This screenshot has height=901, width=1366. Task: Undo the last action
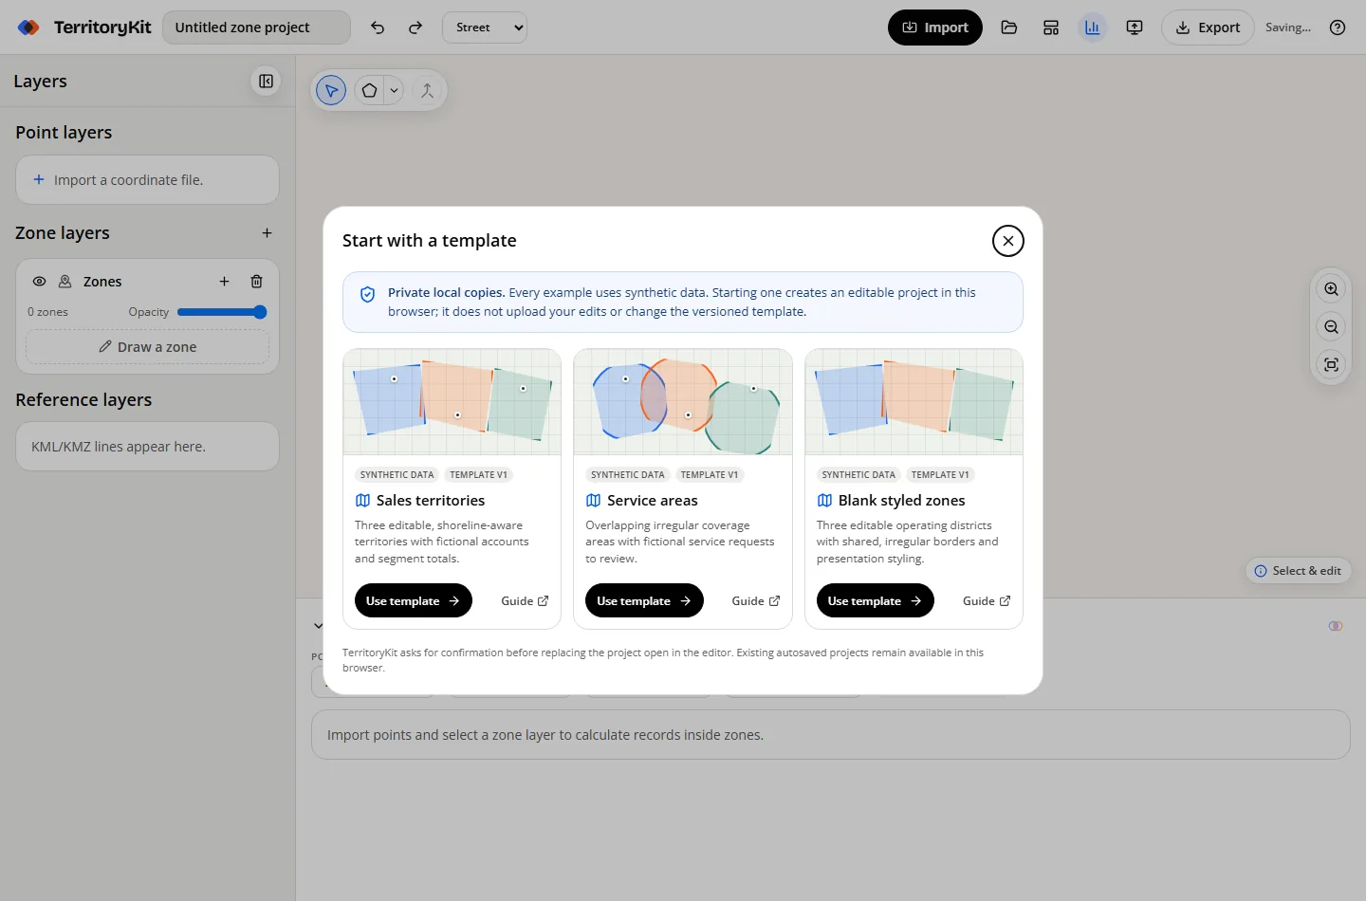378,28
